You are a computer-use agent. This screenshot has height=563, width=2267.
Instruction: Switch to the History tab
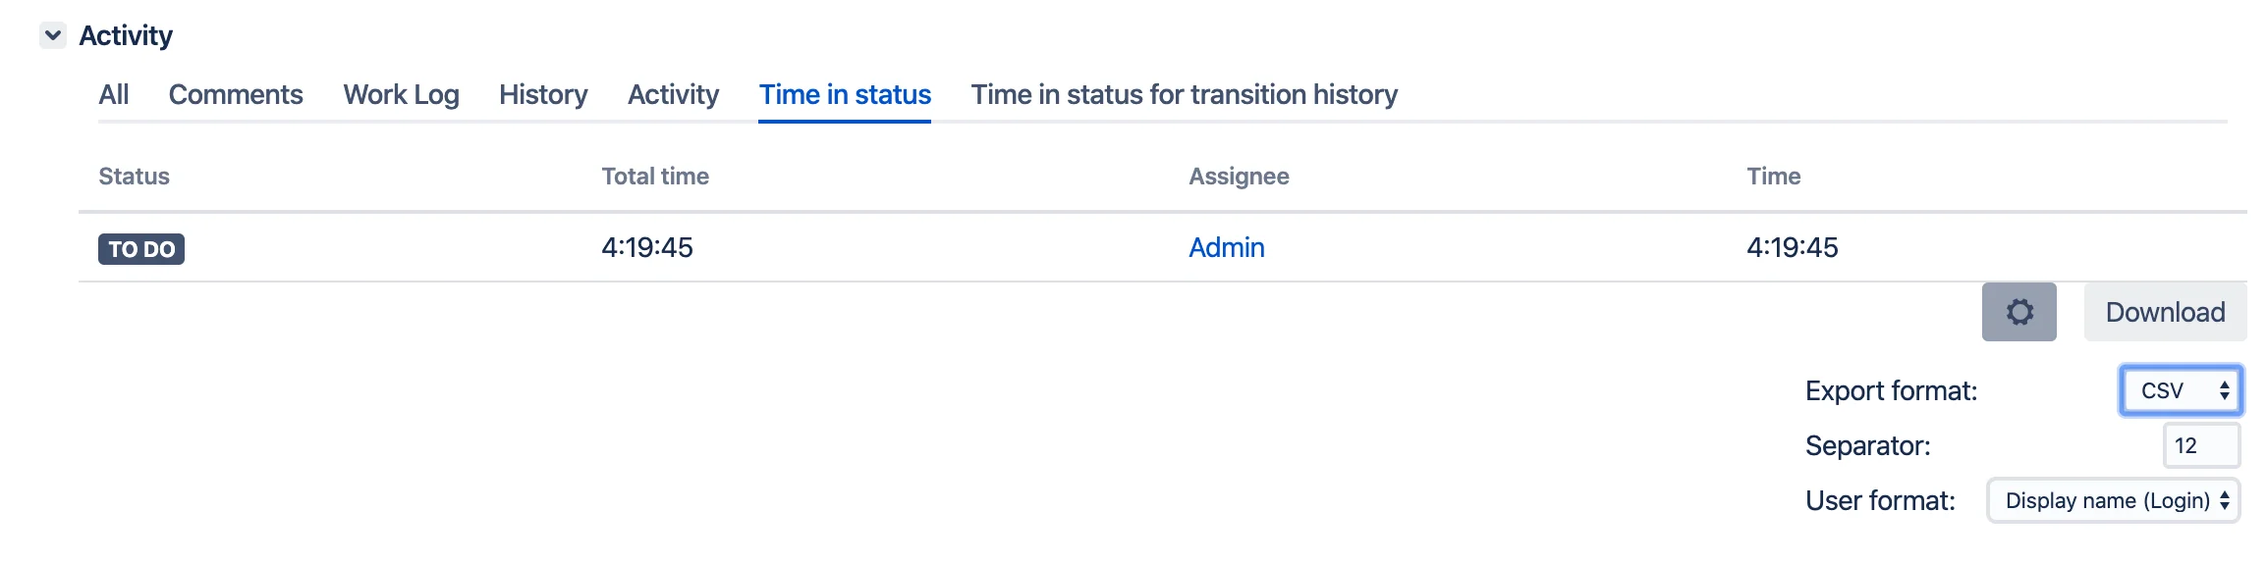click(x=543, y=94)
